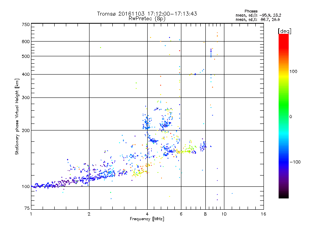
Task: Click the "[deg]" colorbar unit label
Action: pos(284,31)
